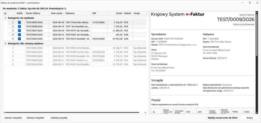The width and height of the screenshot is (261, 123).
Task: Toggle checkbox on TEST/0004/2026 row
Action: pyautogui.click(x=20, y=35)
